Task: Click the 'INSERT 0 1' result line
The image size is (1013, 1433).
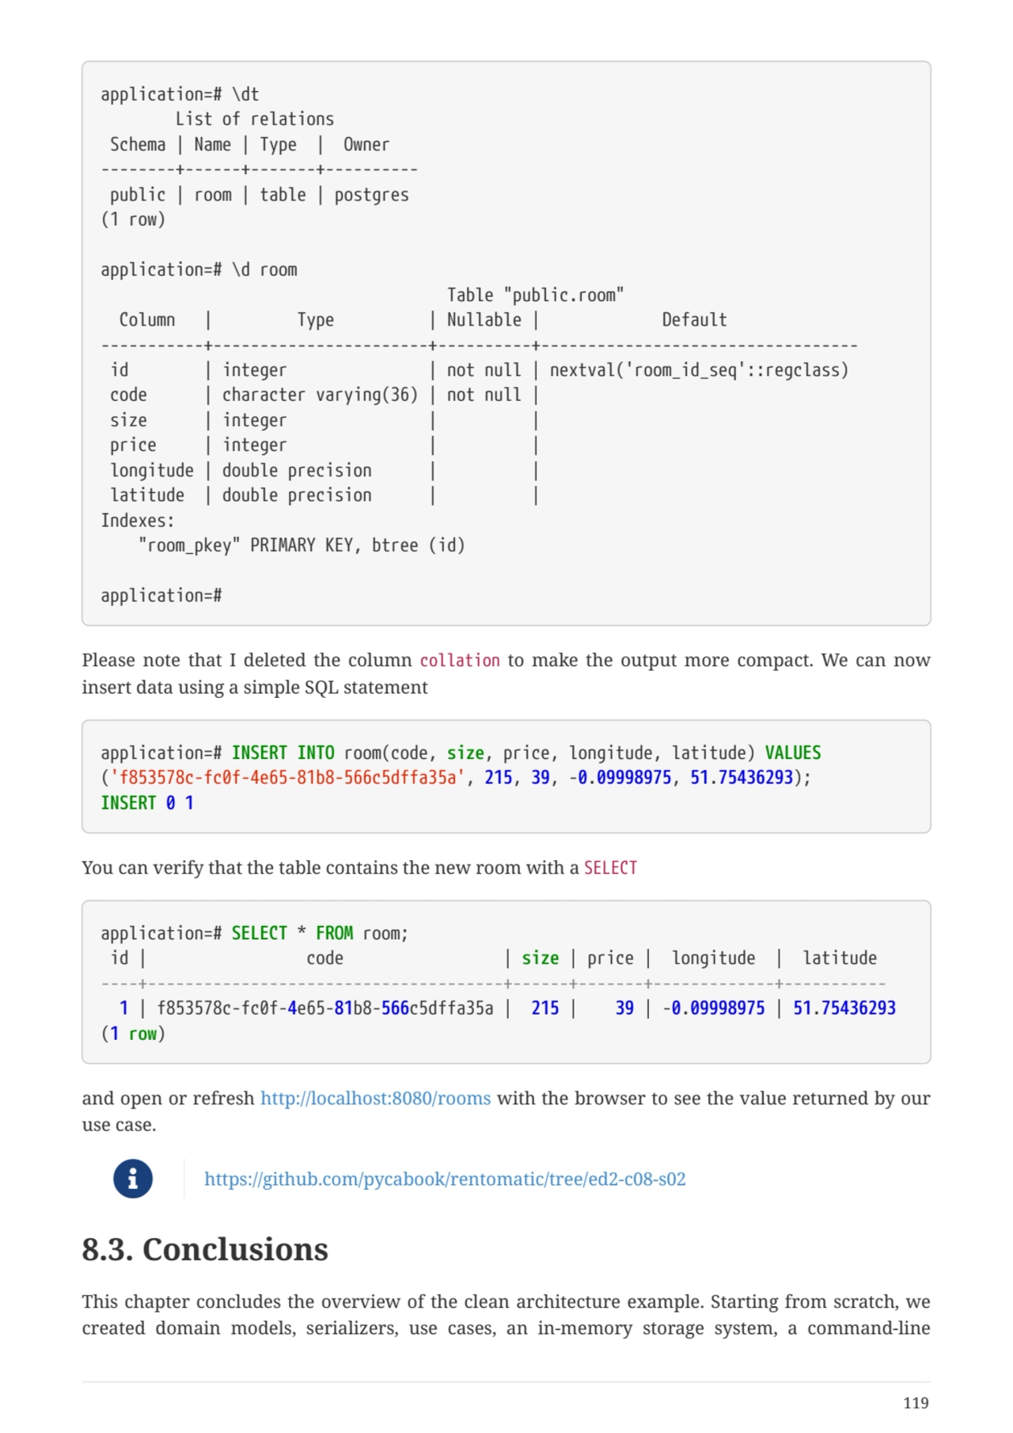Action: (147, 803)
